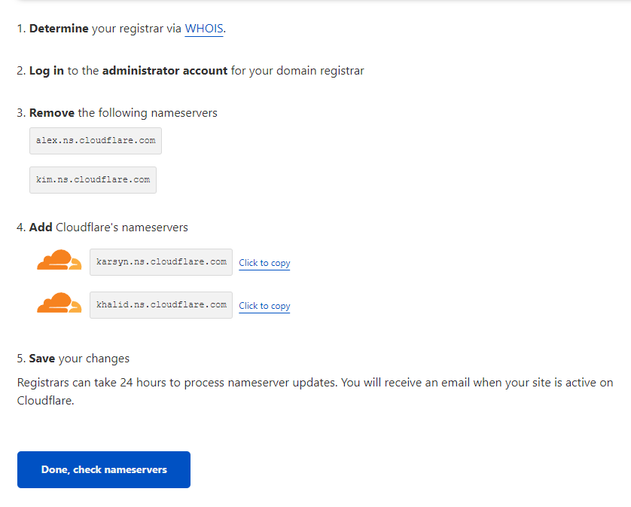Click Cloudflare cloud icon beside khalid nameserver
Viewport: 631px width, 507px height.
click(59, 303)
